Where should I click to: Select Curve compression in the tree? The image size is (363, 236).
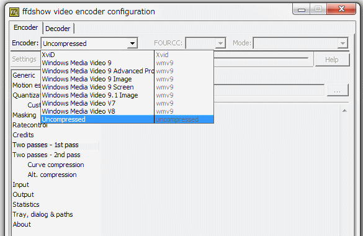click(x=56, y=165)
